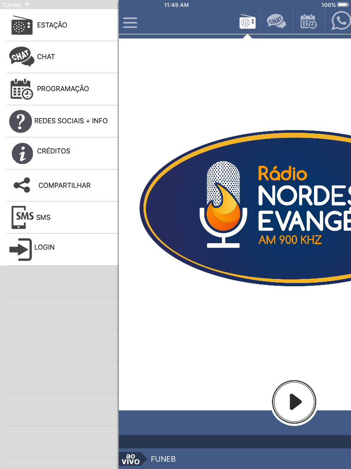
Task: Tap the share icon beside COMPARTILHAR
Action: (x=22, y=185)
